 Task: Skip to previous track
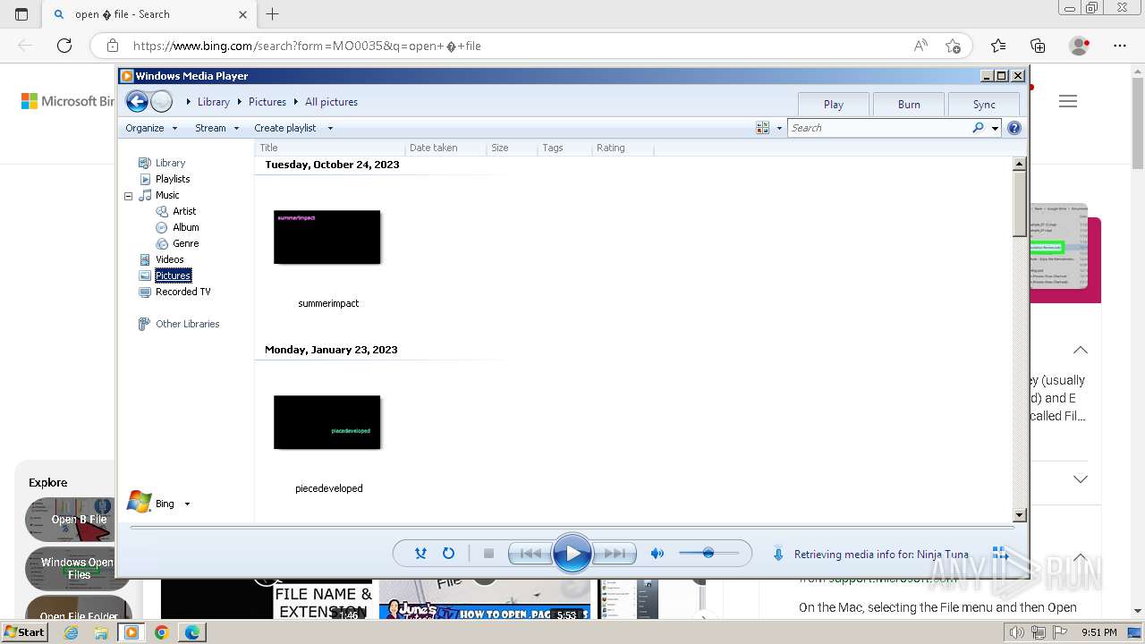(530, 554)
